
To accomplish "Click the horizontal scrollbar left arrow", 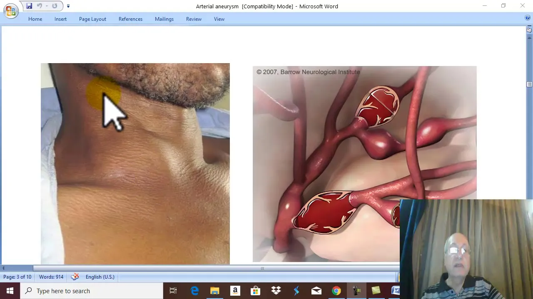I will [3, 268].
